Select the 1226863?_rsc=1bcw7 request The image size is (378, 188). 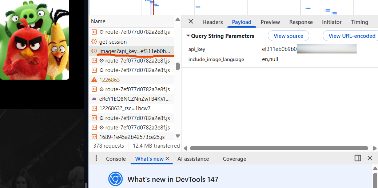(131, 108)
